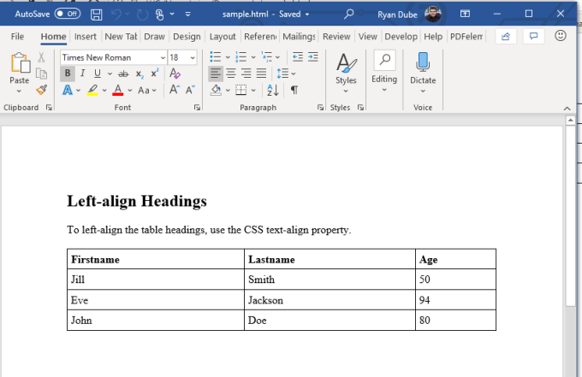Click the Redo icon
This screenshot has height=377, width=582.
(x=142, y=15)
